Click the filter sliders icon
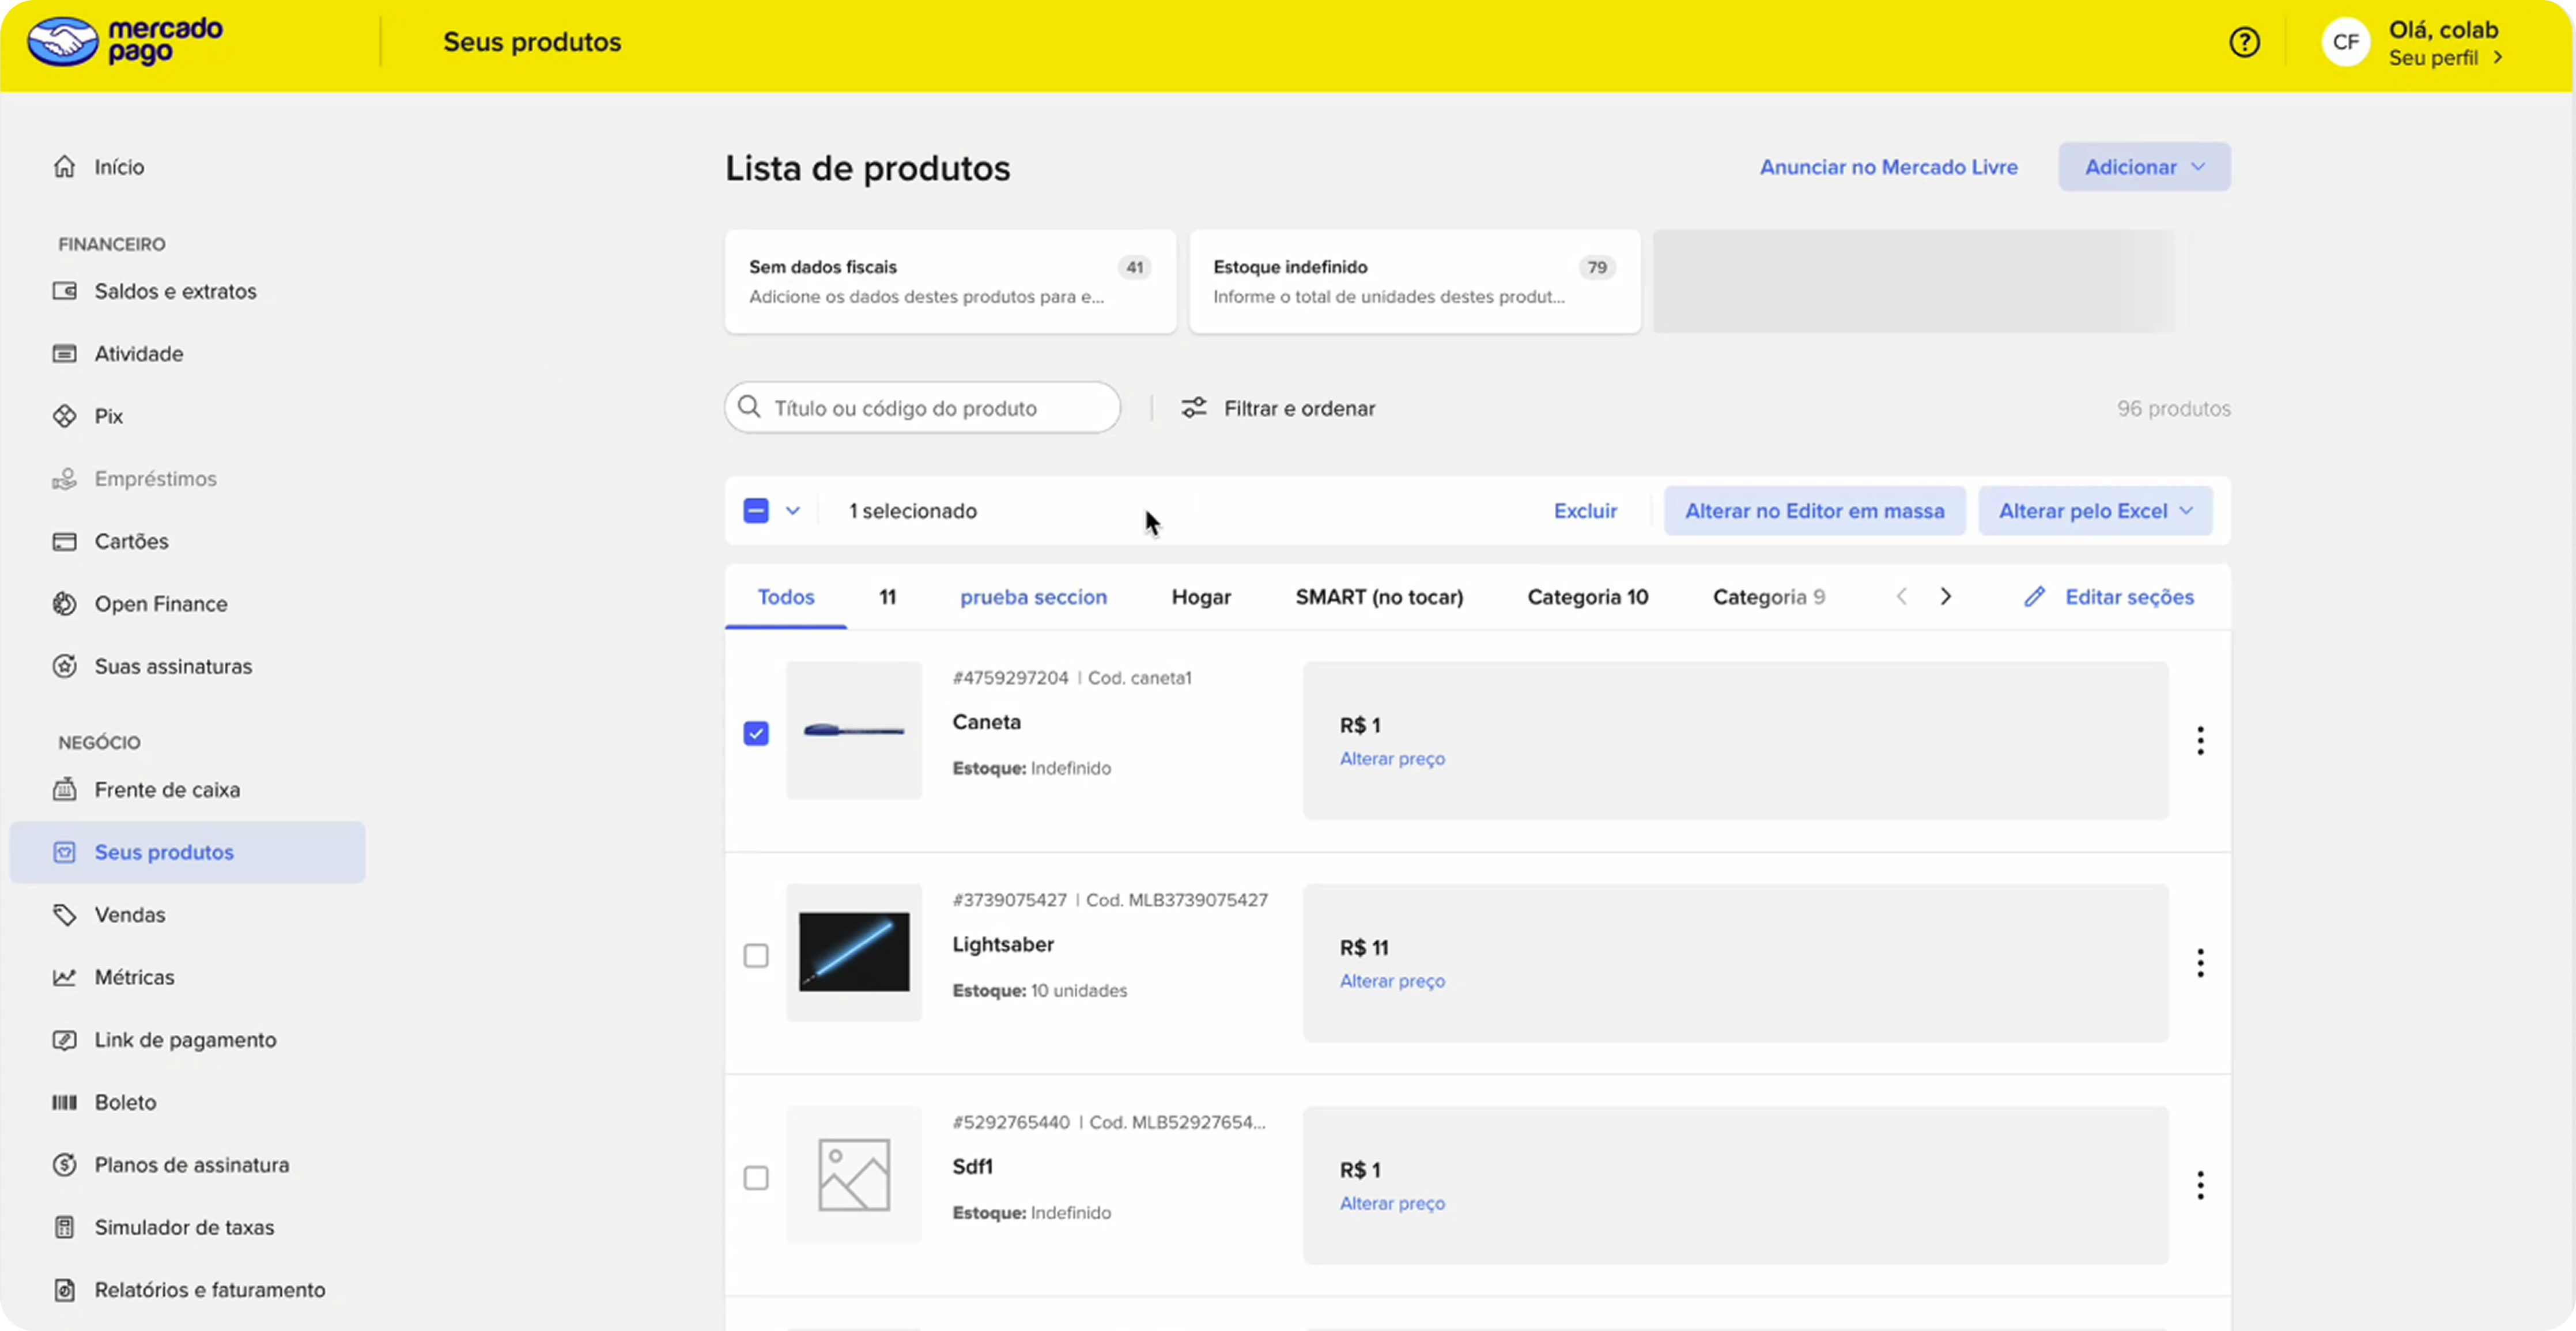The height and width of the screenshot is (1331, 2576). pos(1193,407)
